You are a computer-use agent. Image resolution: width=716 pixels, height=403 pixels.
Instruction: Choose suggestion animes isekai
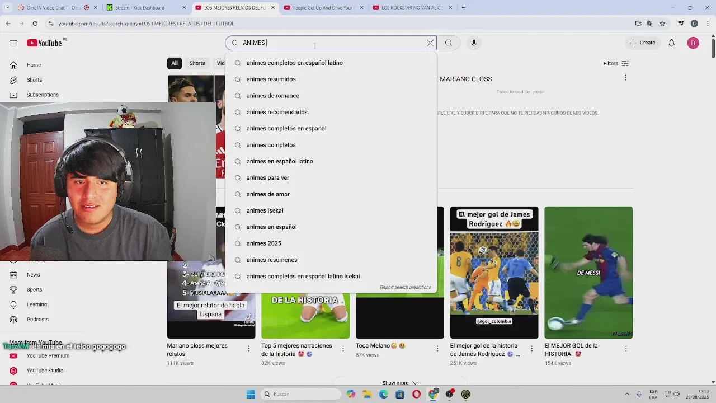coord(331,210)
